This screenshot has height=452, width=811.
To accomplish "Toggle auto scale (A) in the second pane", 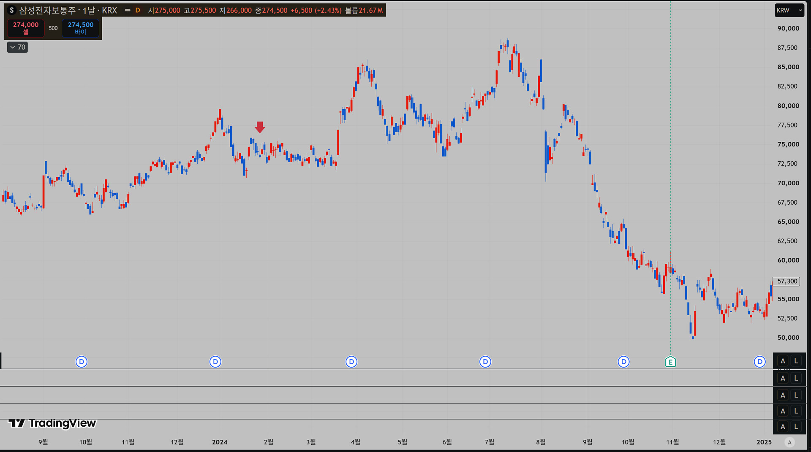I will (x=783, y=378).
